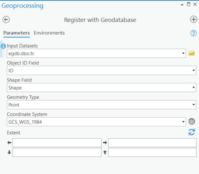Switch to the Environments tab
Viewport: 199px width, 174px height.
point(49,33)
